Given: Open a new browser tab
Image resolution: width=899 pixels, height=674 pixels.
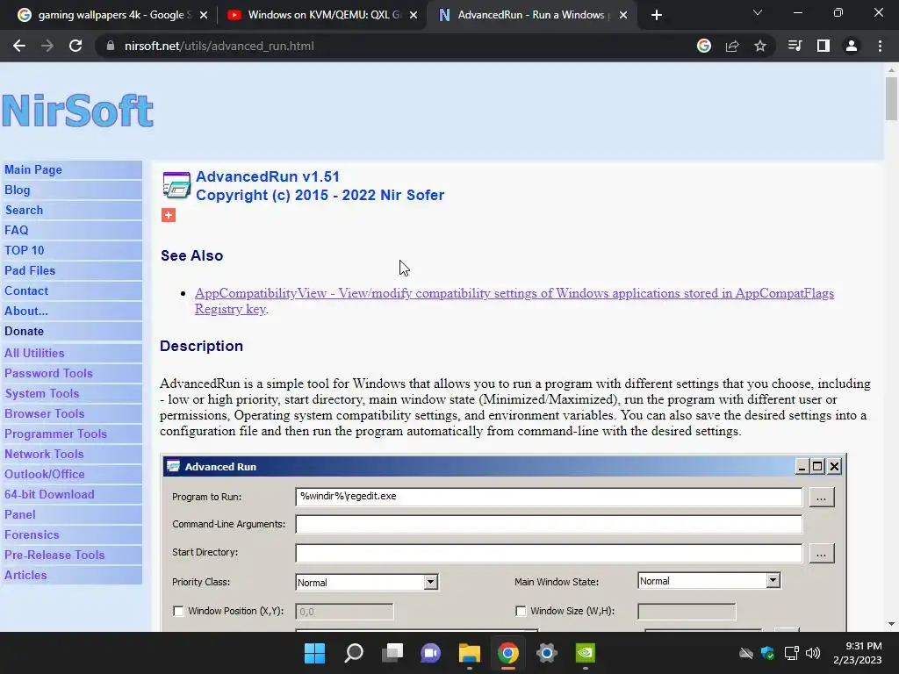Looking at the screenshot, I should (657, 15).
